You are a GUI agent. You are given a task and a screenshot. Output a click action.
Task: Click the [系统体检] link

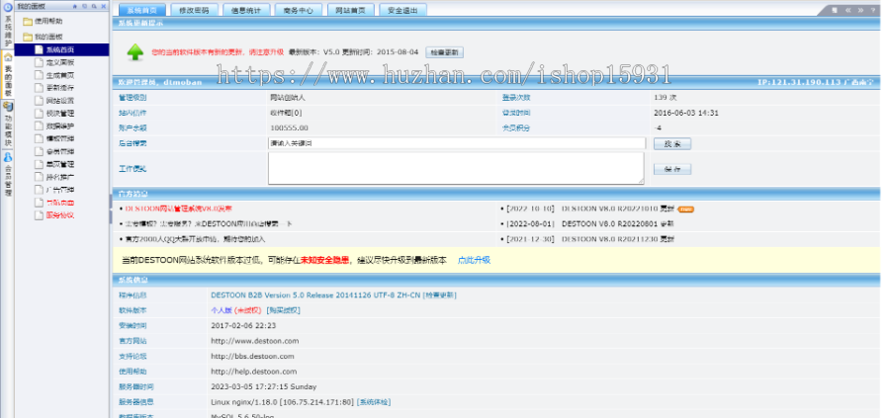click(374, 402)
